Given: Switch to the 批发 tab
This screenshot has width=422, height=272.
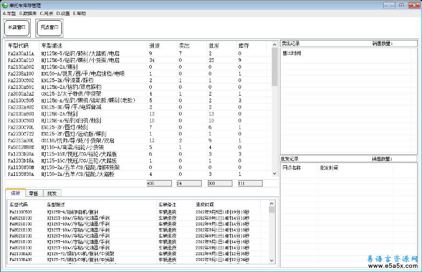Looking at the screenshot, I should pos(51,193).
